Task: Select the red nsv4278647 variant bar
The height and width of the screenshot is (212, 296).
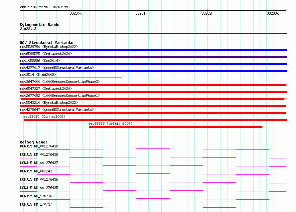Action: click(x=153, y=113)
